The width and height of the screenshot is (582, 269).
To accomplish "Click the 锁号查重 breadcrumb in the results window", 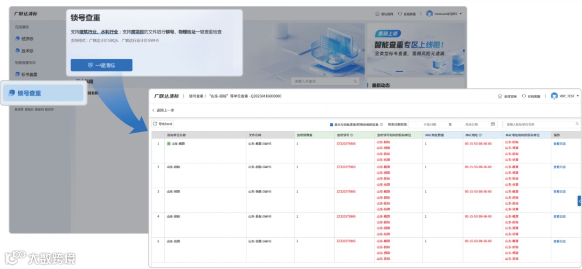I will point(196,96).
